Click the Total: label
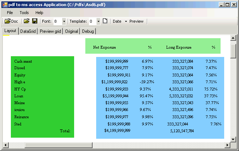Viewport: 239px width, 151px height. click(65, 131)
